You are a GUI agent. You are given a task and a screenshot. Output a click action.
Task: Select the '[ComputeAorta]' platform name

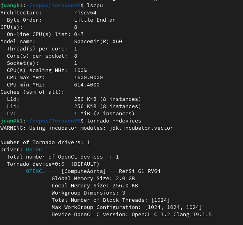point(84,171)
